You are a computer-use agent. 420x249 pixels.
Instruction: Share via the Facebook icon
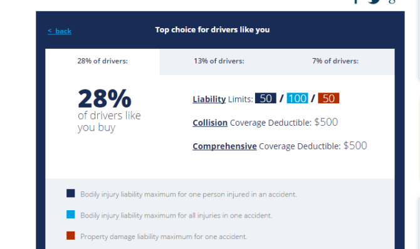[x=355, y=1]
